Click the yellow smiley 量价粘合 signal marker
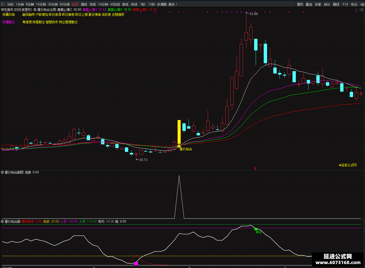 (x=179, y=146)
